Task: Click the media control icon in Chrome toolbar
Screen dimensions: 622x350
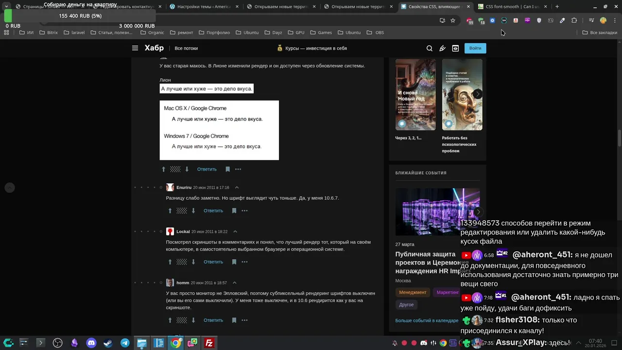Action: tap(591, 20)
